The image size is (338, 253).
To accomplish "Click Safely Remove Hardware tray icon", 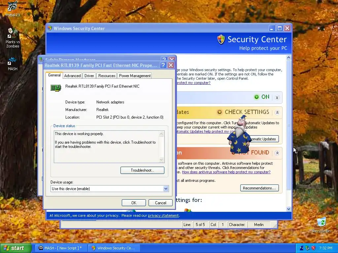I will (307, 248).
